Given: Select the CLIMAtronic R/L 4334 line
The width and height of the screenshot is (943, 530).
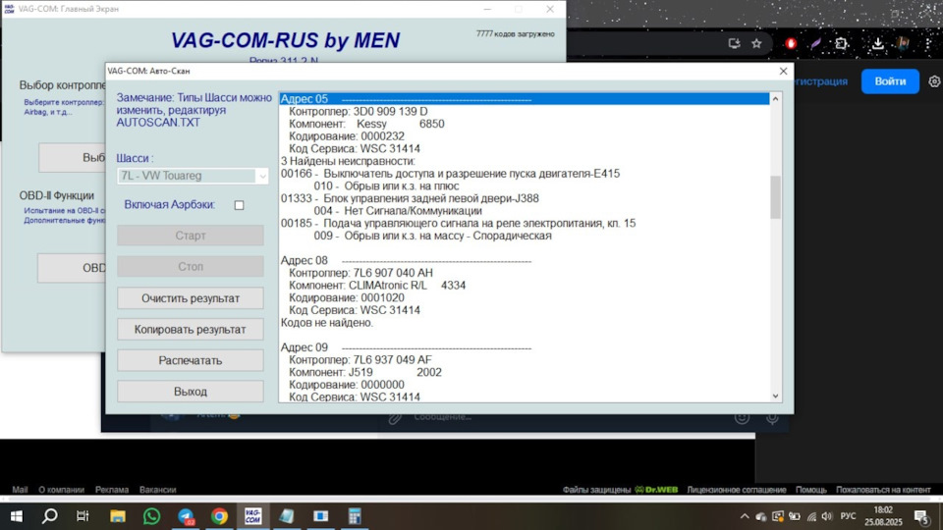Looking at the screenshot, I should pos(377,286).
